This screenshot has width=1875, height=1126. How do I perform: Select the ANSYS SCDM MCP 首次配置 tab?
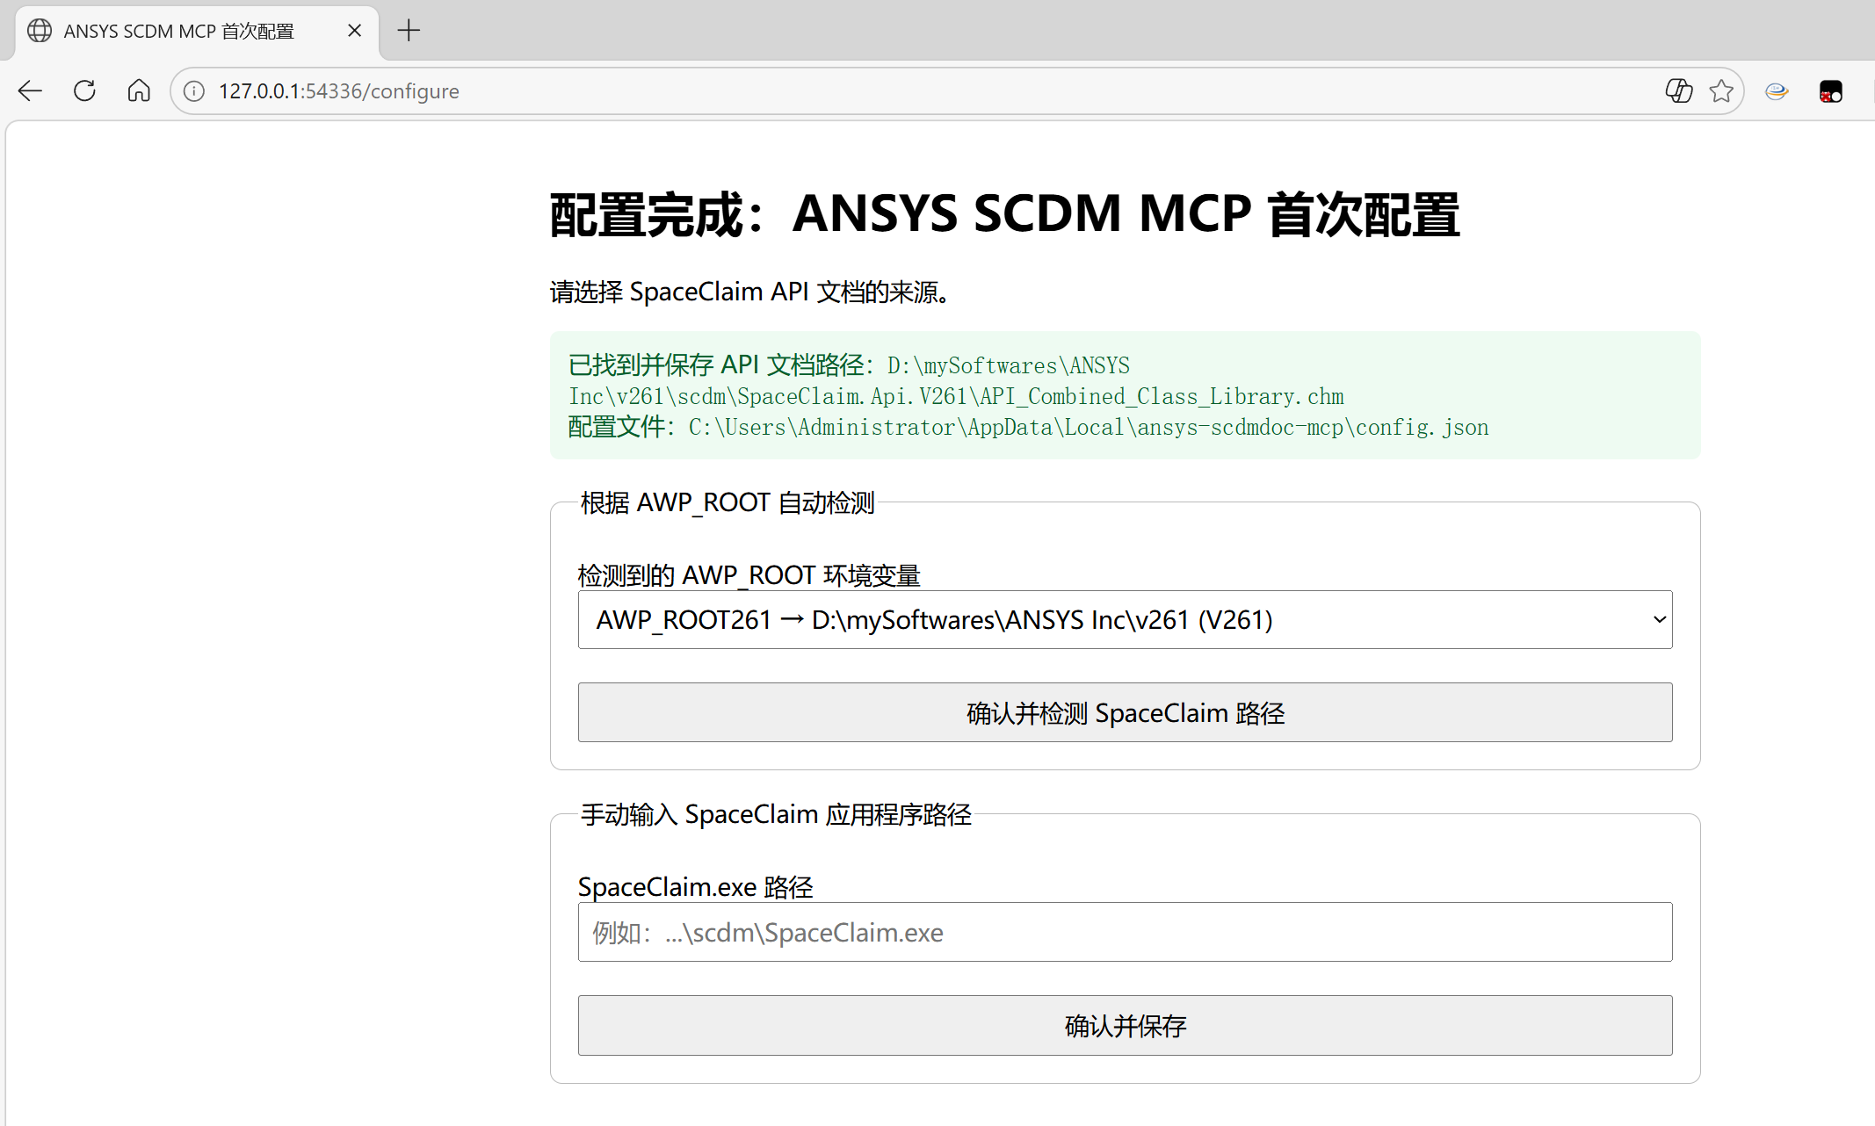[197, 32]
